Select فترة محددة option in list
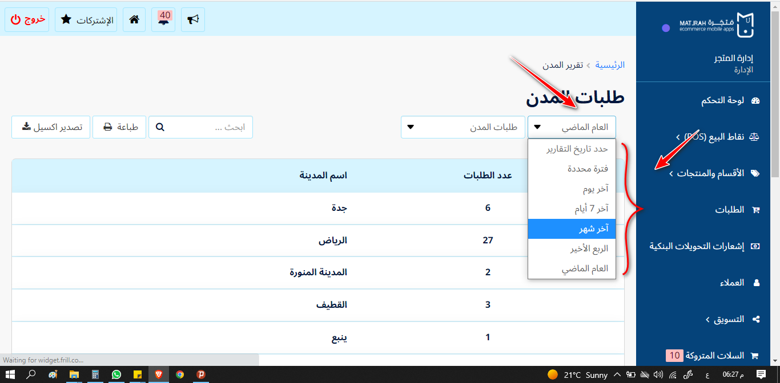This screenshot has width=780, height=383. [572, 169]
